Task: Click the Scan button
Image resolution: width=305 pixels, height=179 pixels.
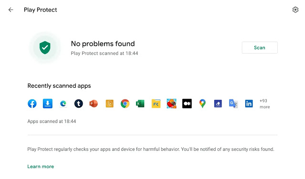Action: click(x=260, y=47)
